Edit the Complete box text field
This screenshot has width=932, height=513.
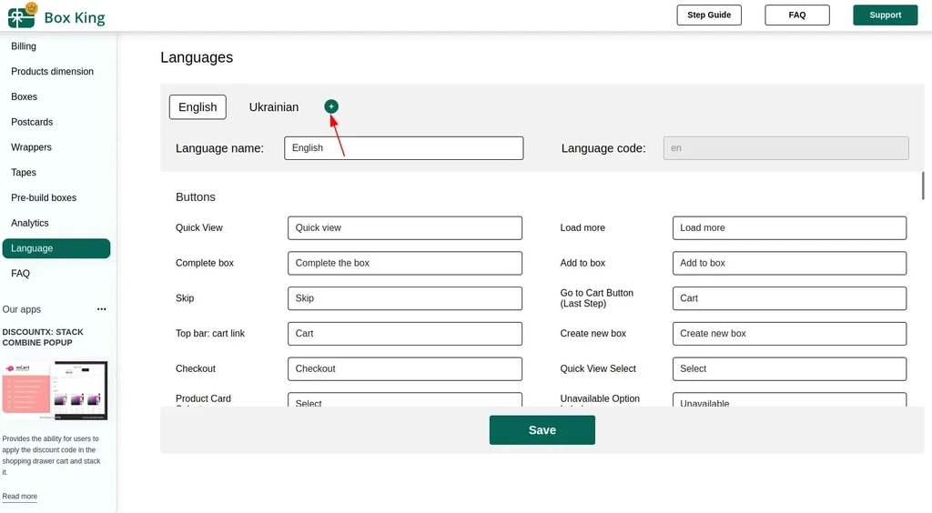[405, 263]
